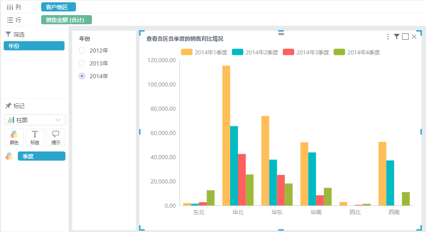The width and height of the screenshot is (426, 232).
Task: Toggle 2014年3季度 legend series
Action: pos(306,52)
